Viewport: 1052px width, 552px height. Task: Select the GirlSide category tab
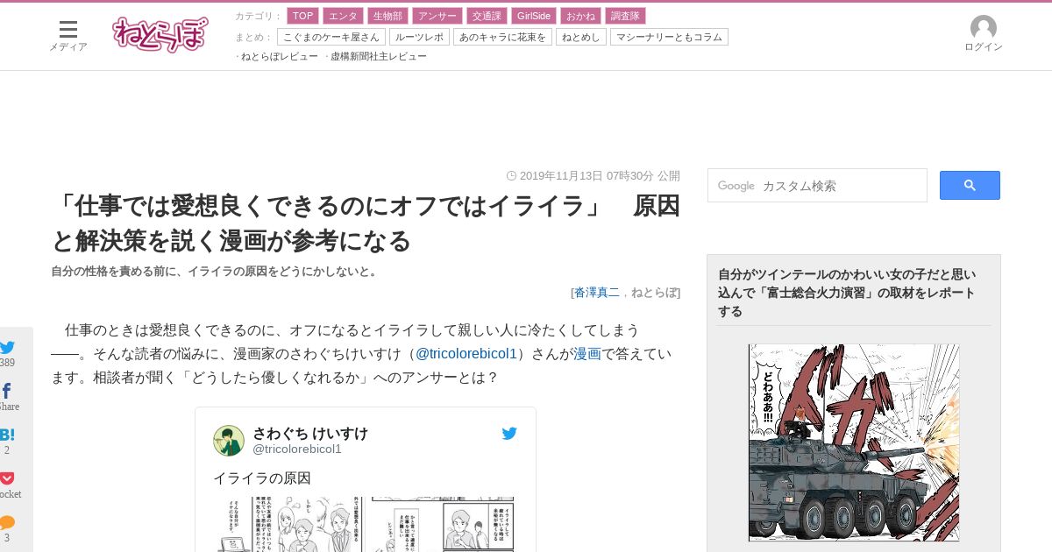click(534, 16)
